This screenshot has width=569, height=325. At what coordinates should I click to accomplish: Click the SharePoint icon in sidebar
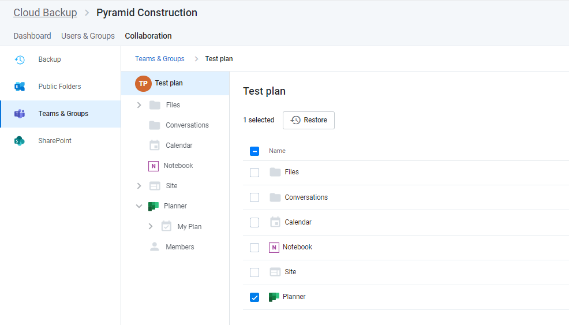[20, 141]
